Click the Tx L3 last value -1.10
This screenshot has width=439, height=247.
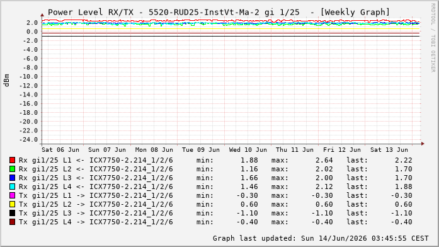tap(401, 214)
